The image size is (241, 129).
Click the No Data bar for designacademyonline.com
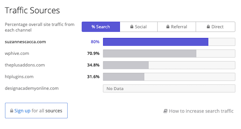coord(169,89)
